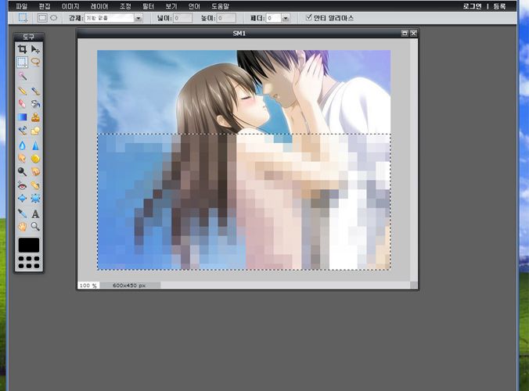Viewport: 529px width, 391px height.
Task: Open the color swatches grid below foreground color
Action: click(x=29, y=262)
